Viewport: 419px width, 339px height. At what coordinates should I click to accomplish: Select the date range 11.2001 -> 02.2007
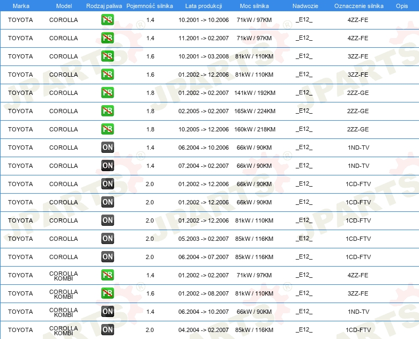click(x=204, y=38)
